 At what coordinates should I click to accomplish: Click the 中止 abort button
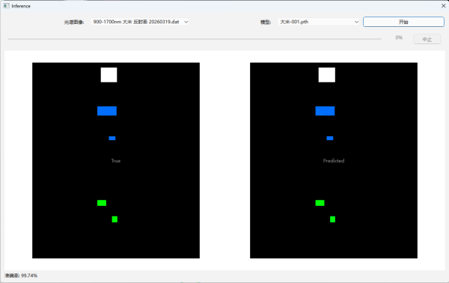click(427, 39)
